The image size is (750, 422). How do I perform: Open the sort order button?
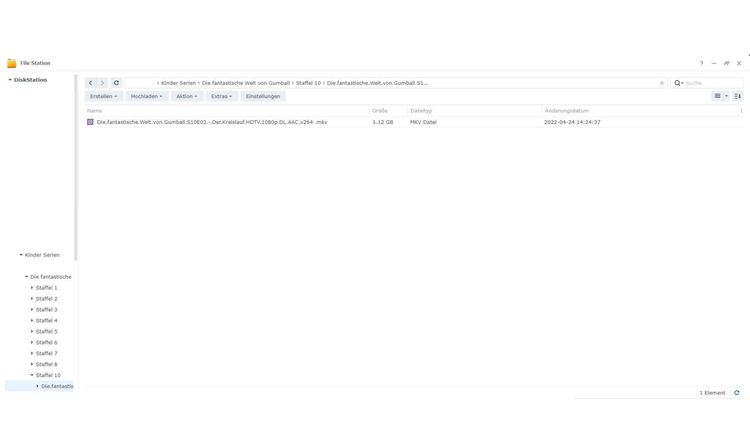(x=737, y=96)
